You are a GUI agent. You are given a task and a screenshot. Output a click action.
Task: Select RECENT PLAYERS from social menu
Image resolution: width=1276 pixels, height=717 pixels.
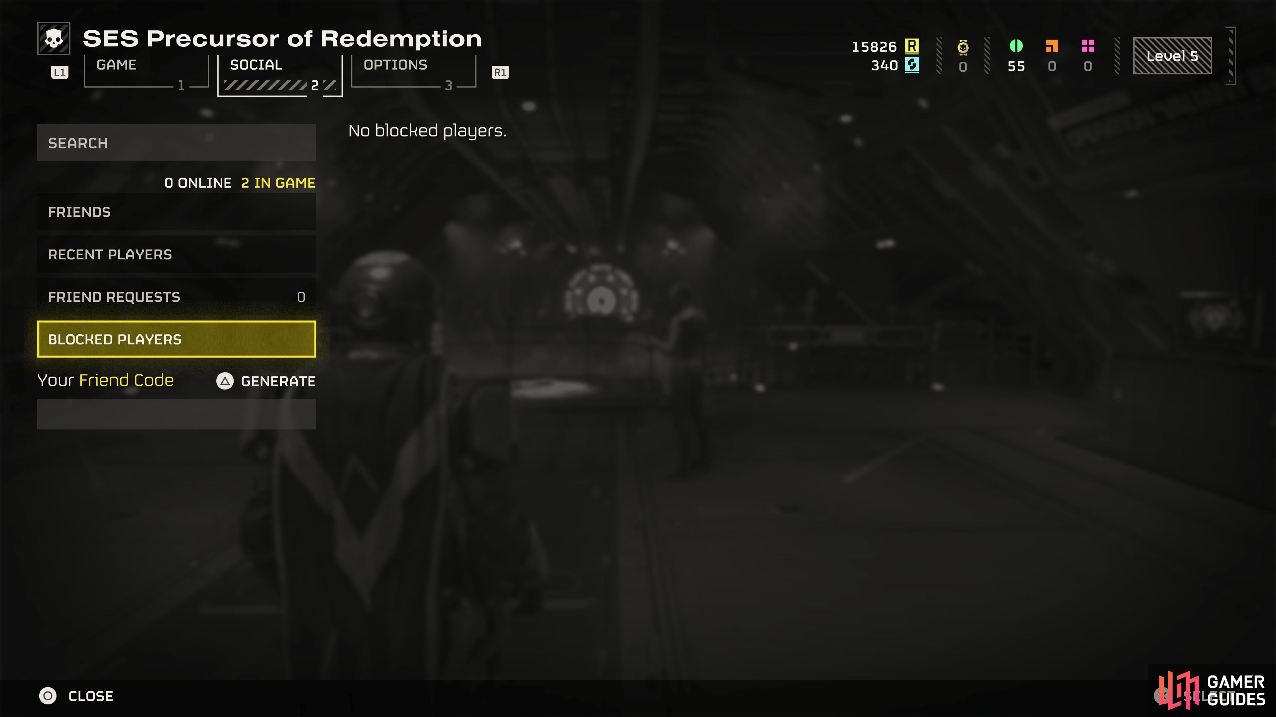point(110,254)
